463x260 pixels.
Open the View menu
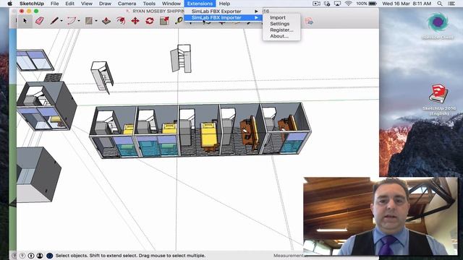[87, 4]
